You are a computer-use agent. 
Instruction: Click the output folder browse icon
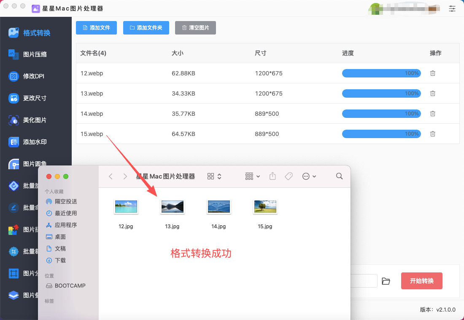click(386, 281)
